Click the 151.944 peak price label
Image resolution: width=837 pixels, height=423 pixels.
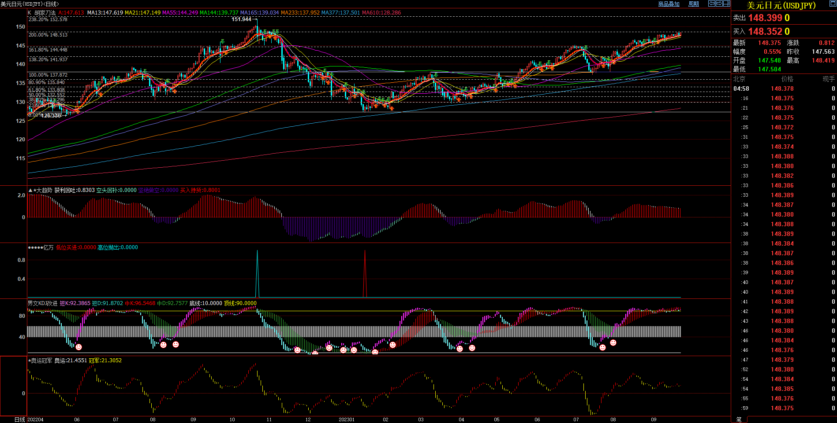pyautogui.click(x=241, y=19)
